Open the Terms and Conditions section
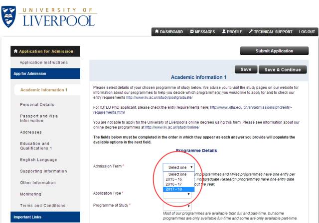Image resolution: width=319 pixels, height=223 pixels. [x=42, y=206]
